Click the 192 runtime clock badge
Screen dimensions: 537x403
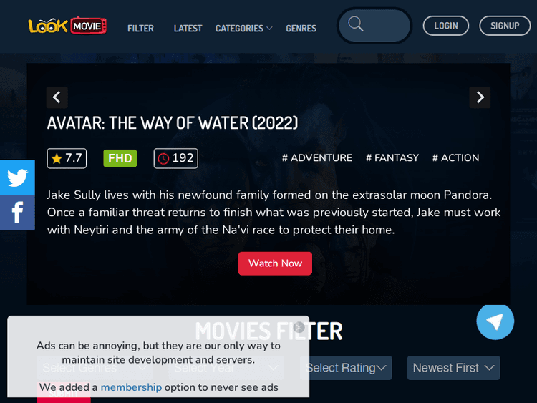tap(175, 158)
